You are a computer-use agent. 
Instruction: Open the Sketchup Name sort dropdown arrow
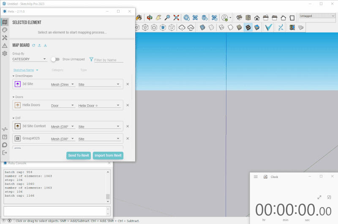tap(37, 70)
